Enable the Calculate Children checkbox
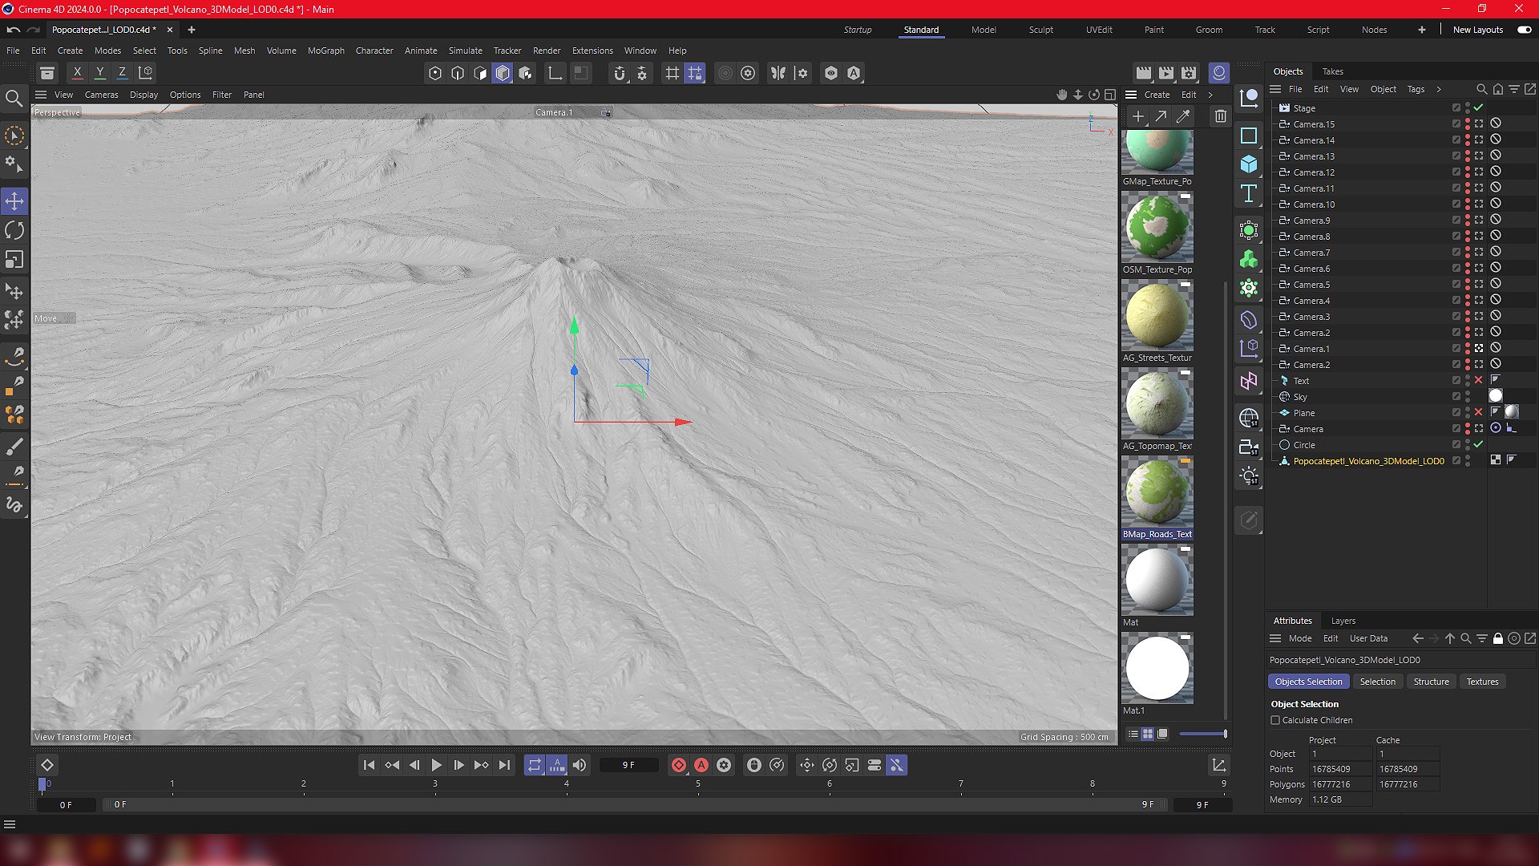This screenshot has height=866, width=1539. pyautogui.click(x=1275, y=720)
